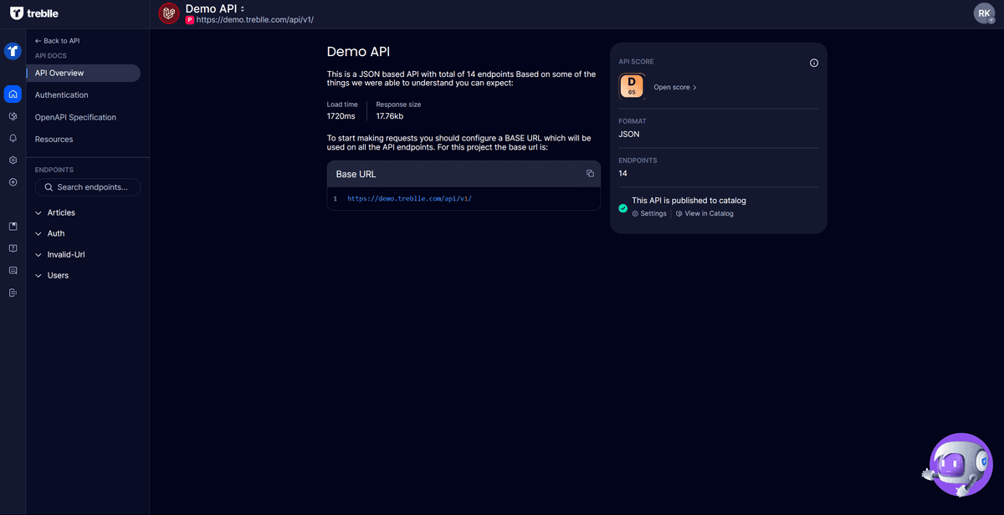The height and width of the screenshot is (515, 1004).
Task: Click the plus icon to create new item
Action: coord(13,182)
